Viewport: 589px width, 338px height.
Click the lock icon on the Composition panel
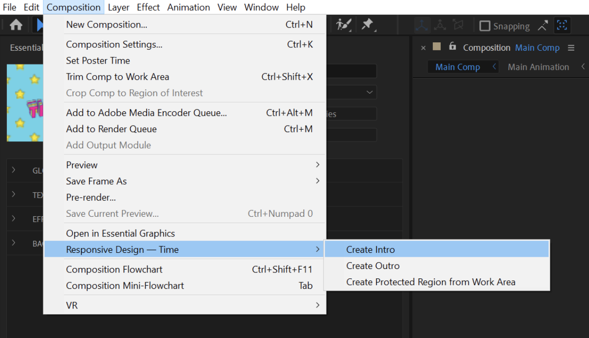coord(452,47)
